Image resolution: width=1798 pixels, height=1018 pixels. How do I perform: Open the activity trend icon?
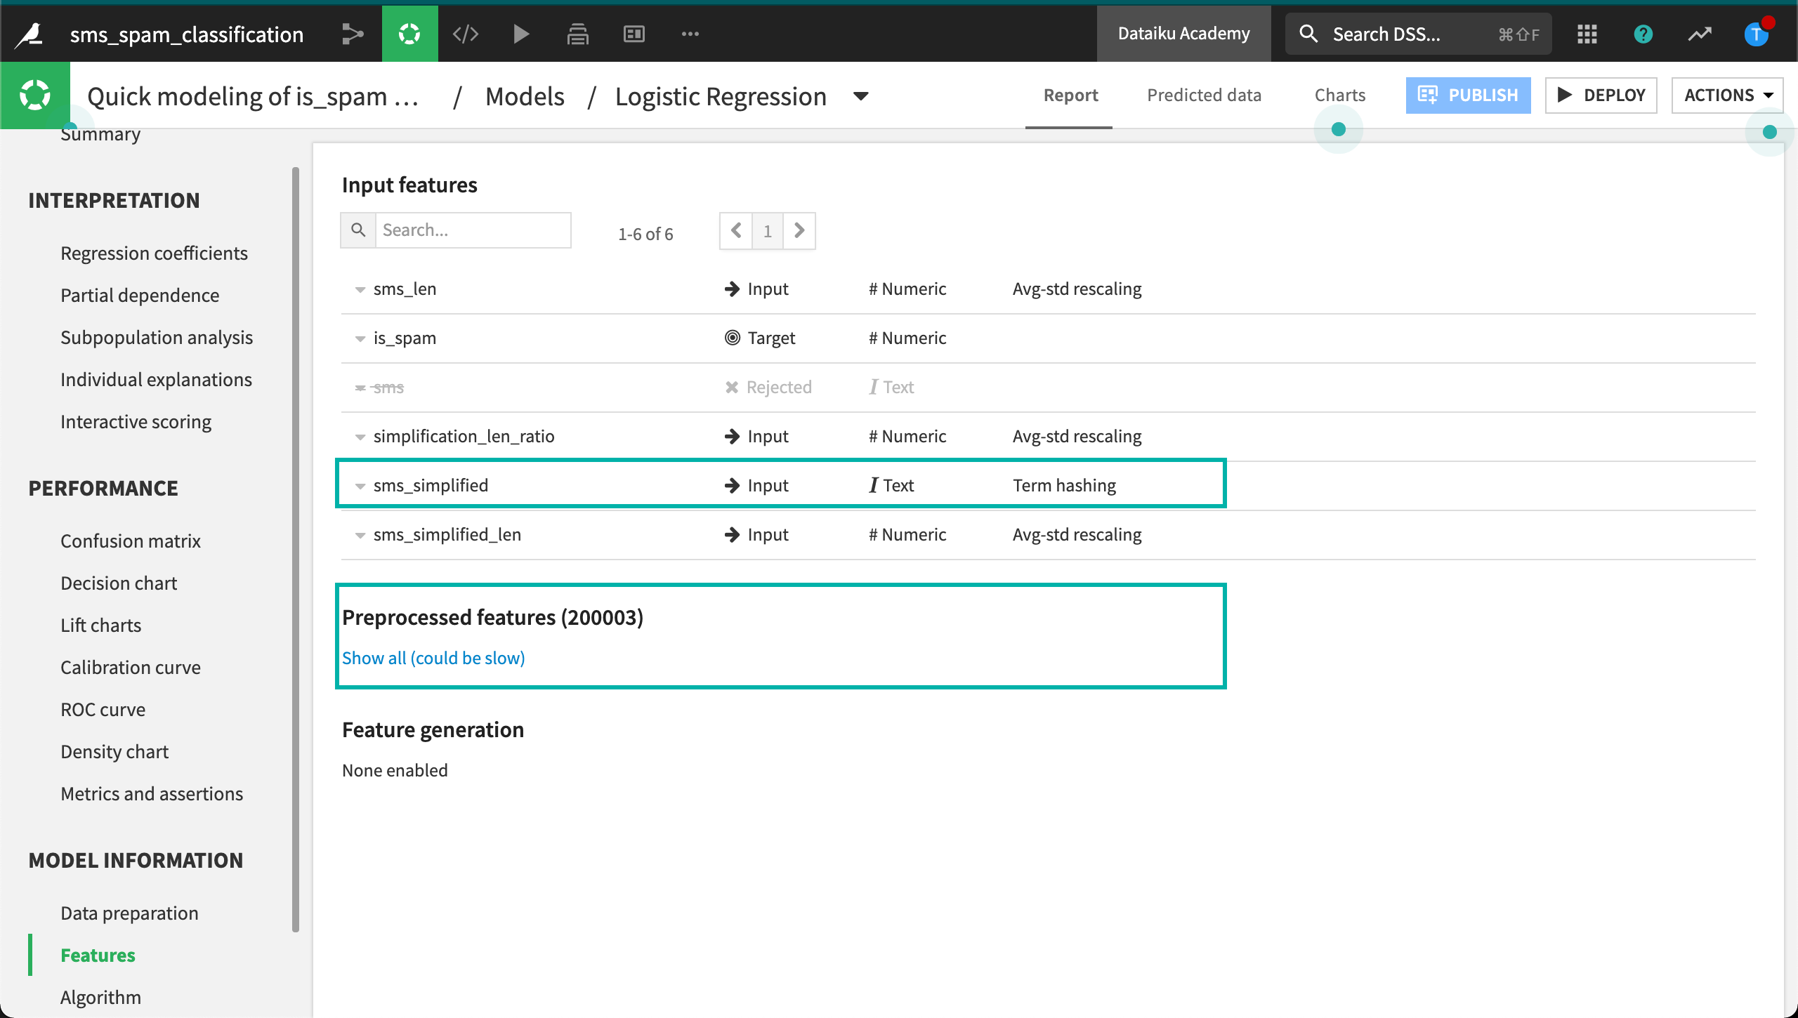[x=1700, y=34]
